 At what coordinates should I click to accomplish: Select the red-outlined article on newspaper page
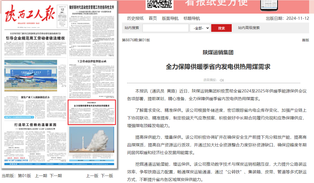click(x=92, y=112)
